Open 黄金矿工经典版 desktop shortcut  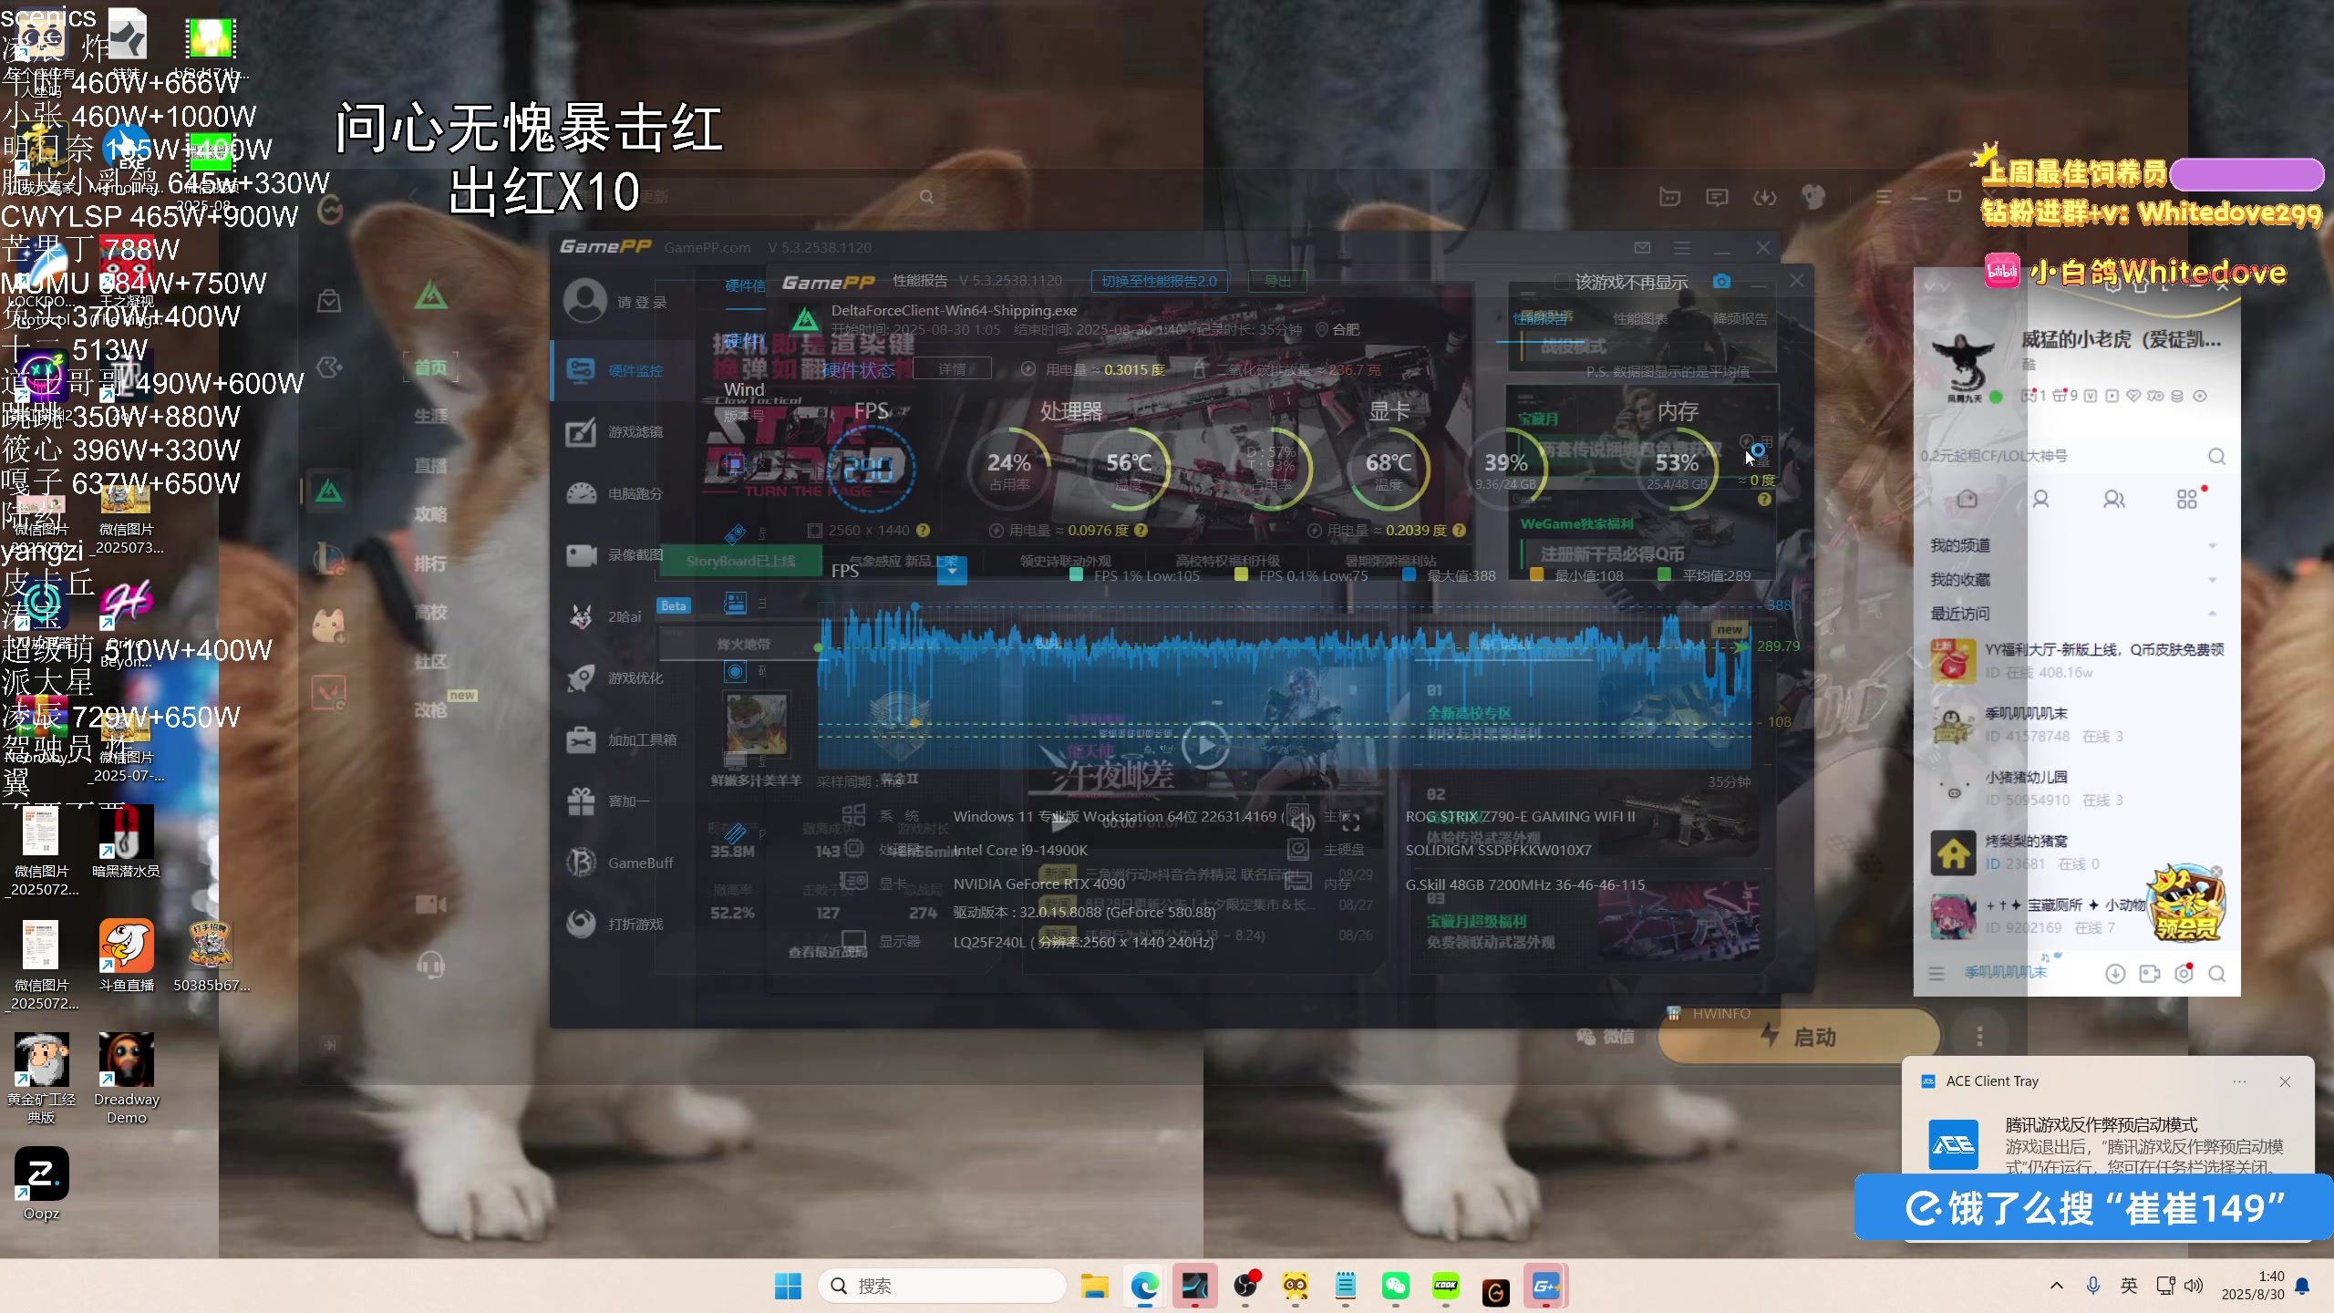click(41, 1079)
